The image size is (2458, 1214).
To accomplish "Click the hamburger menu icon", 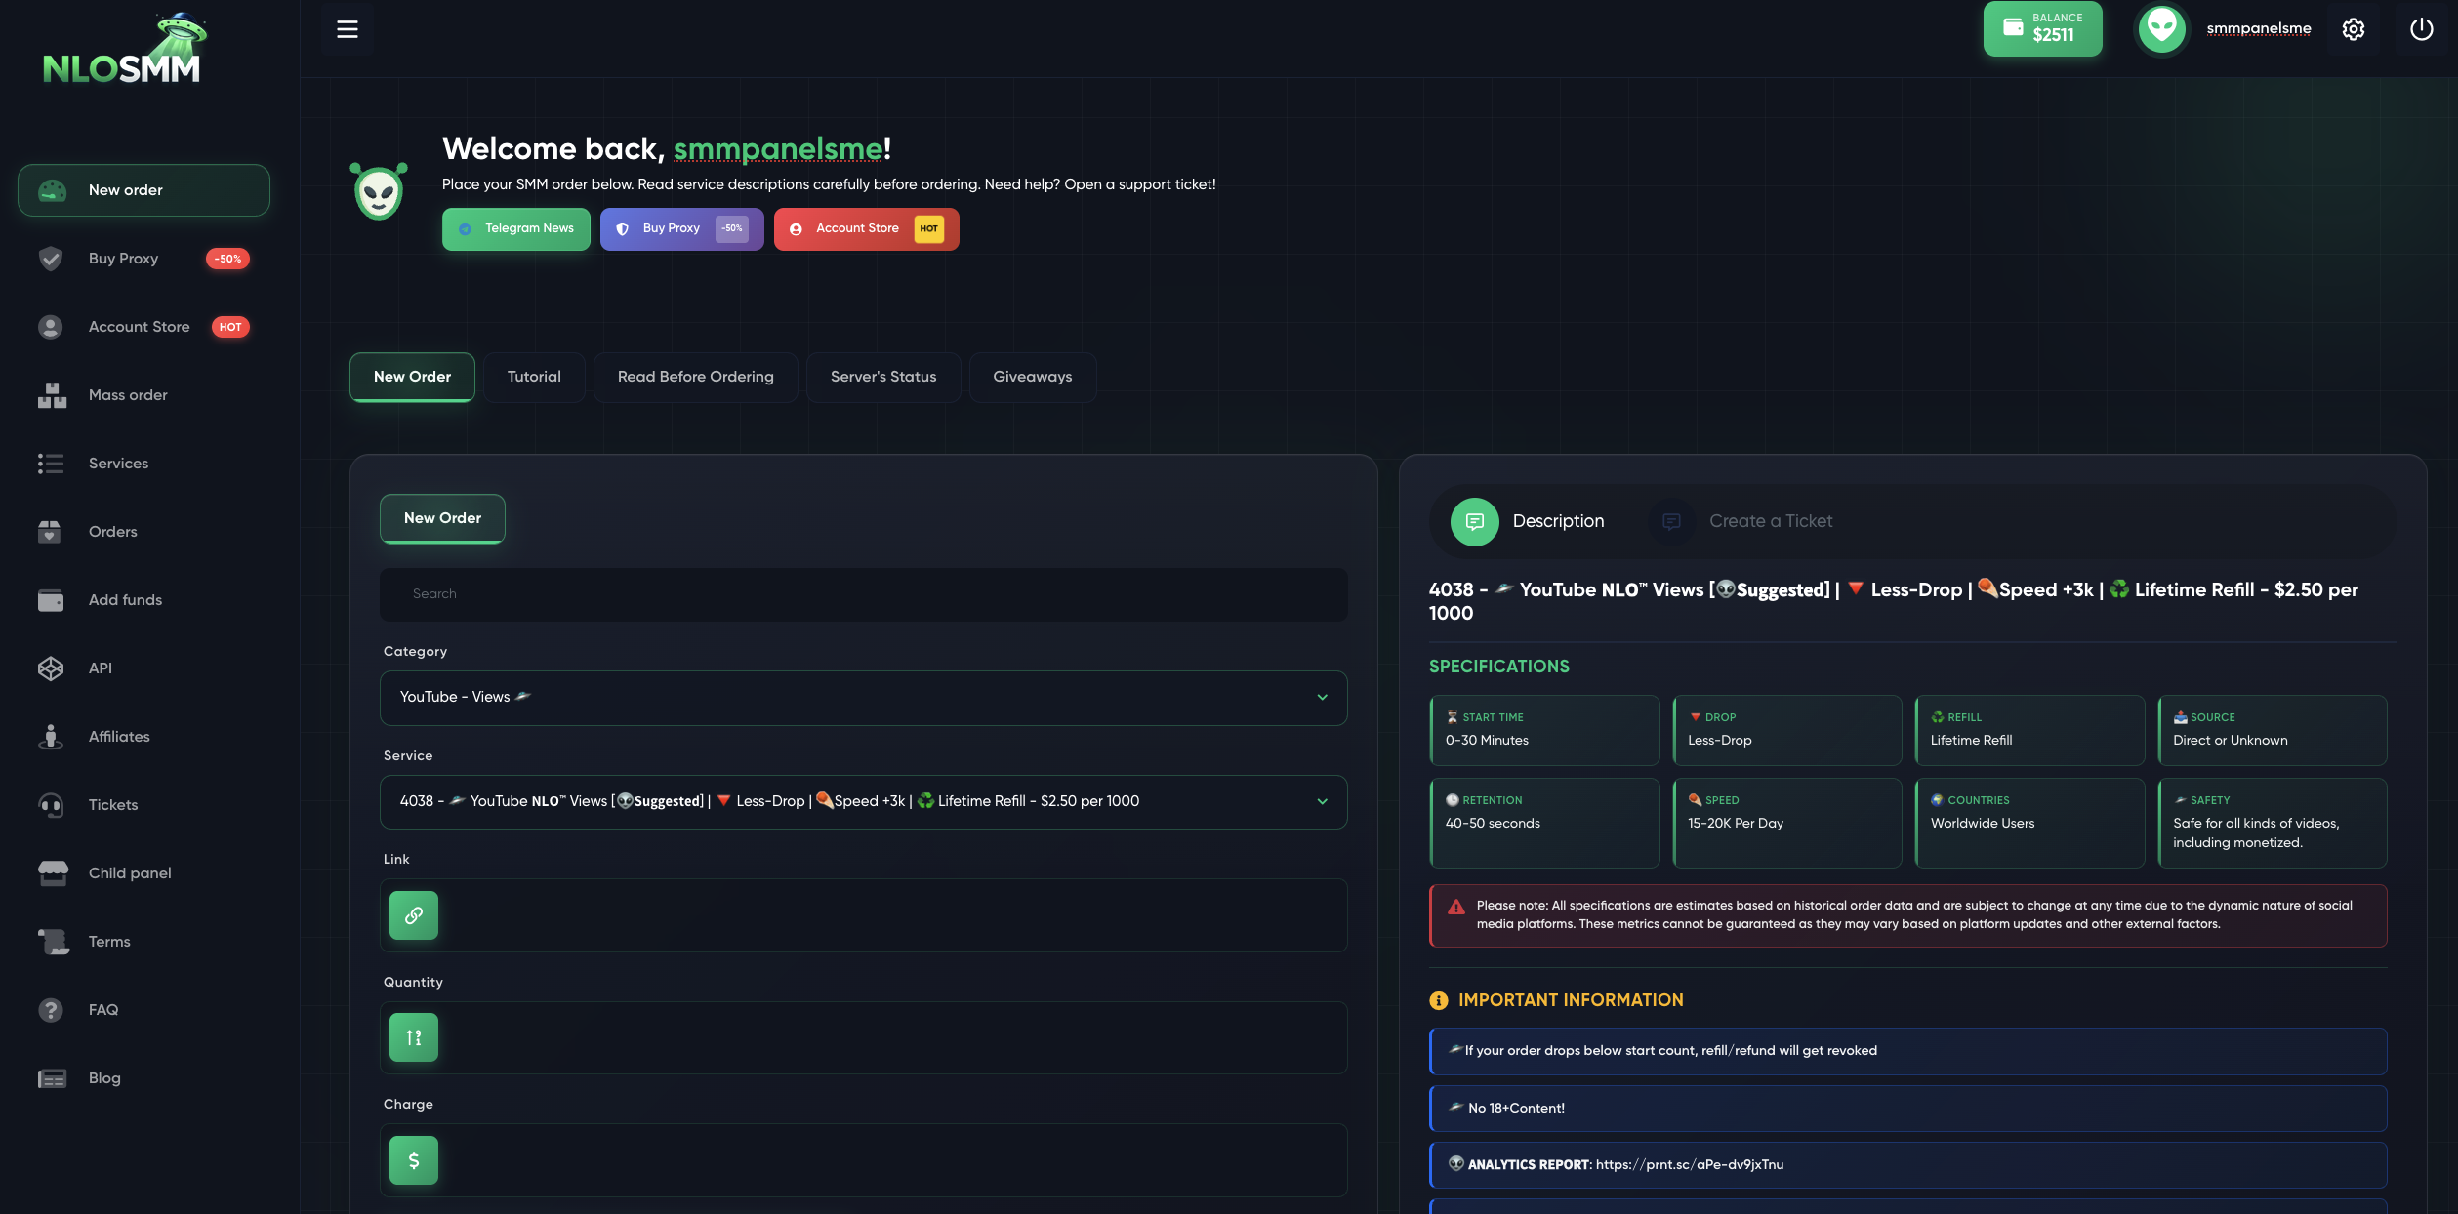I will point(347,29).
